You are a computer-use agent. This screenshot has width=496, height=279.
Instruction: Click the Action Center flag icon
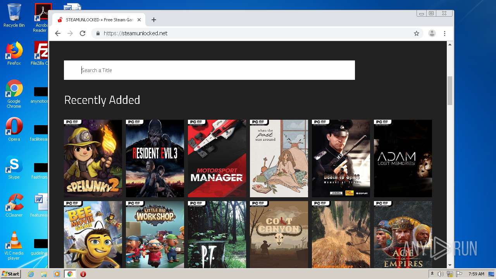tap(460, 274)
